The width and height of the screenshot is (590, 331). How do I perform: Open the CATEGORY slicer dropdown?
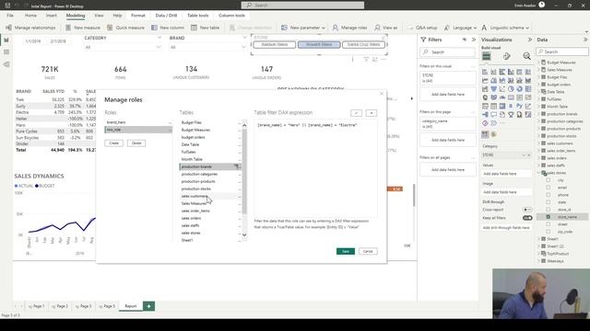pyautogui.click(x=159, y=47)
